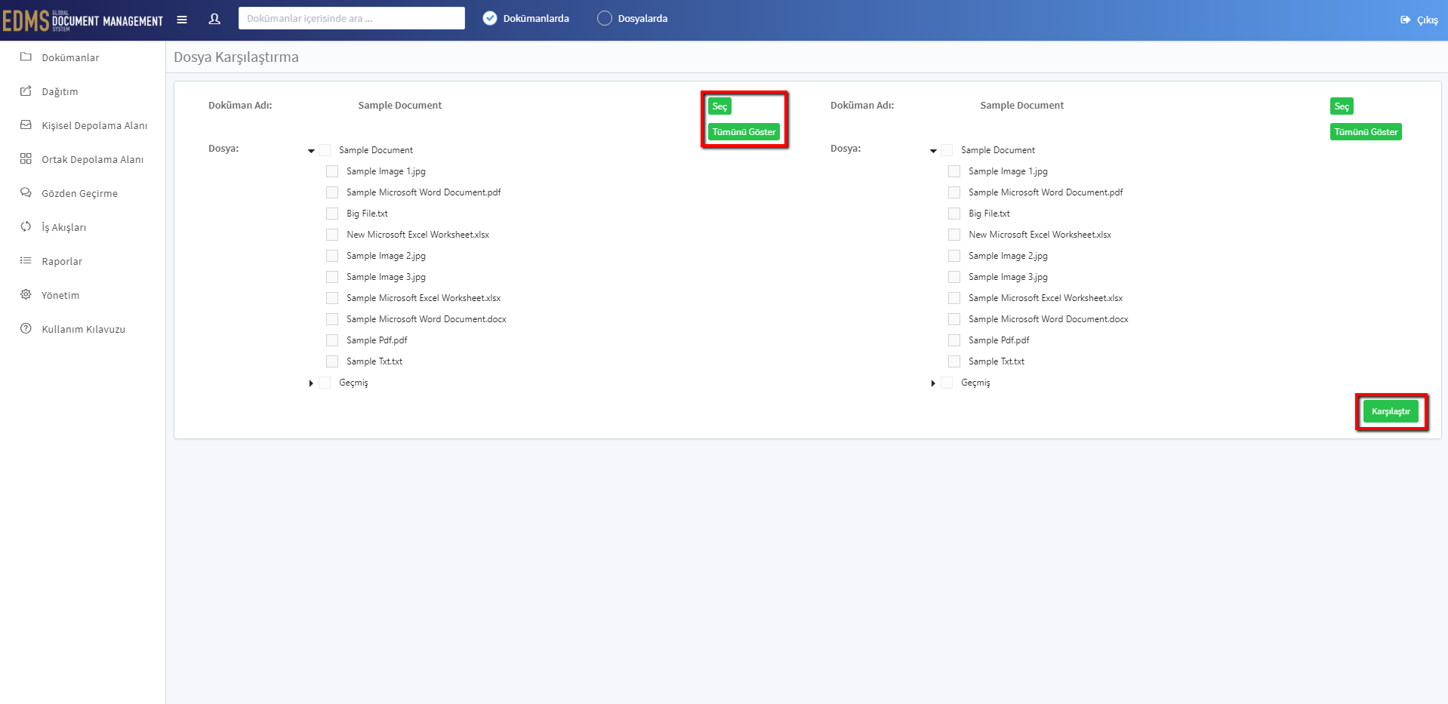Screen dimensions: 1448x704
Task: Click the Karşılaştır compare button
Action: coord(1391,411)
